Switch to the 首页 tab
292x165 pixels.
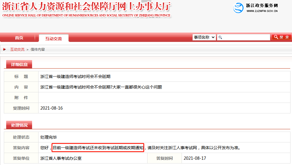(19, 38)
